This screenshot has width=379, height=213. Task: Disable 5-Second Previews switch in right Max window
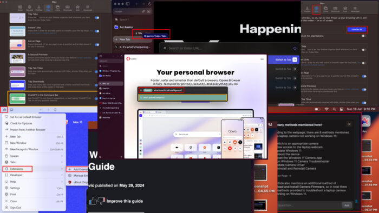[x=363, y=90]
